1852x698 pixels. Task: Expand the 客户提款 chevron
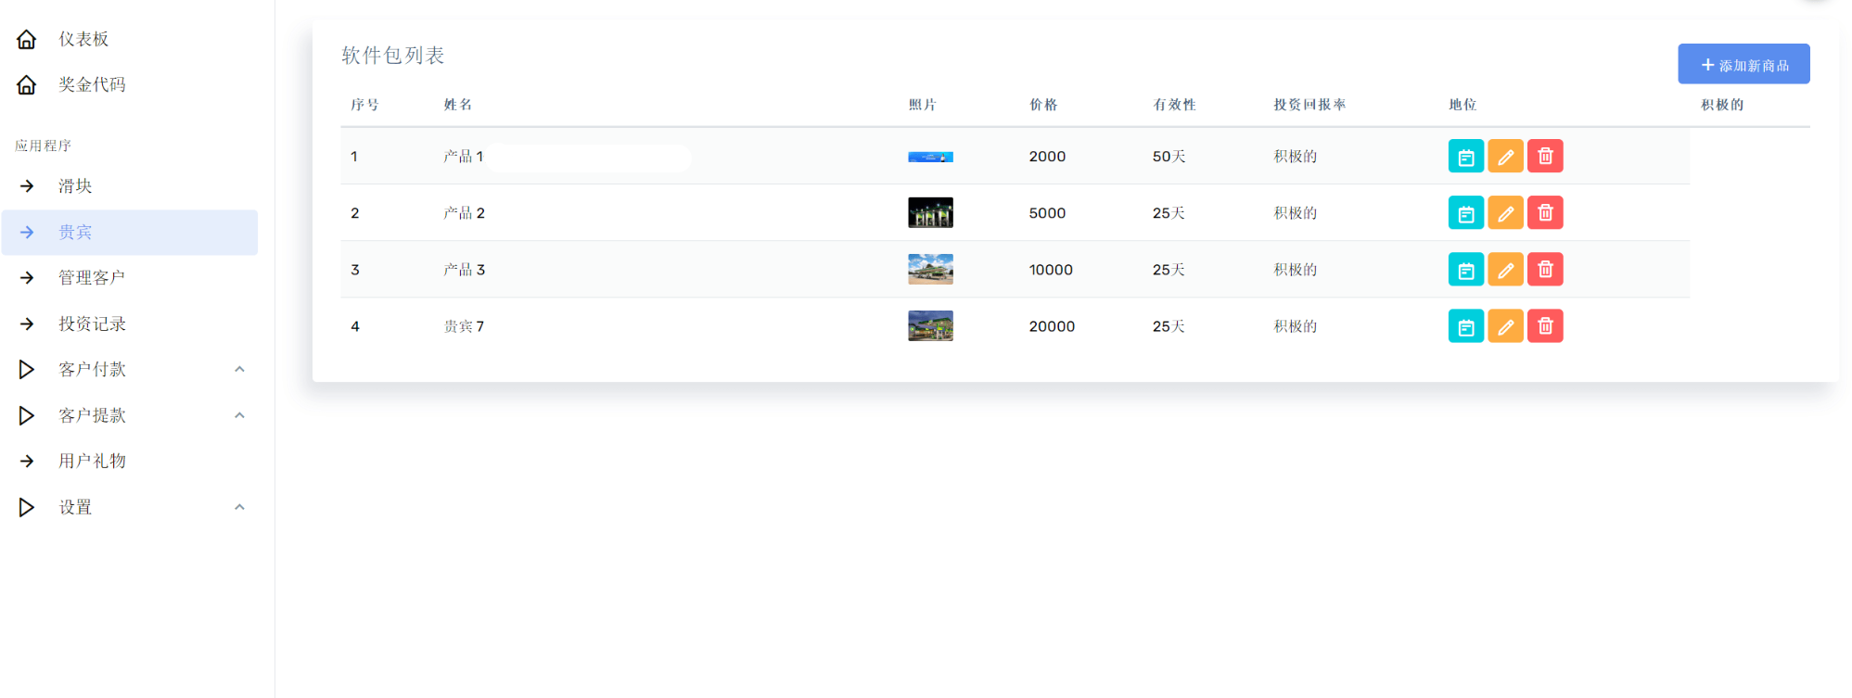(239, 415)
